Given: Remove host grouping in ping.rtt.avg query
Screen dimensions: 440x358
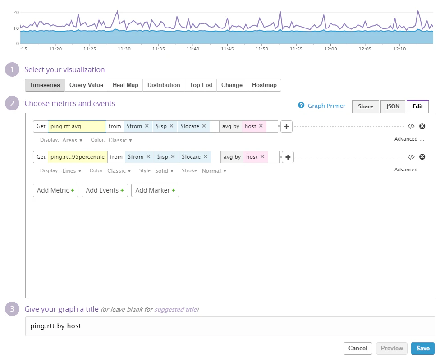Looking at the screenshot, I should pyautogui.click(x=261, y=126).
